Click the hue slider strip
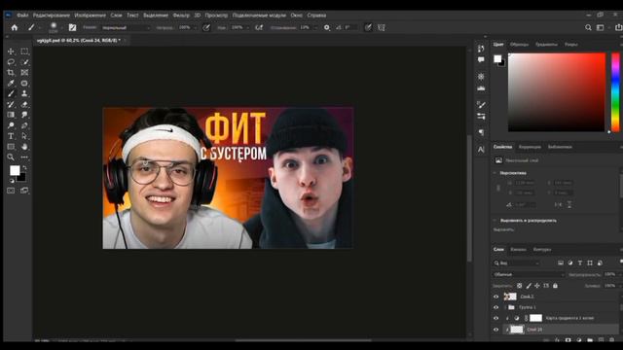Screen dimensions: 623x350 [615, 92]
